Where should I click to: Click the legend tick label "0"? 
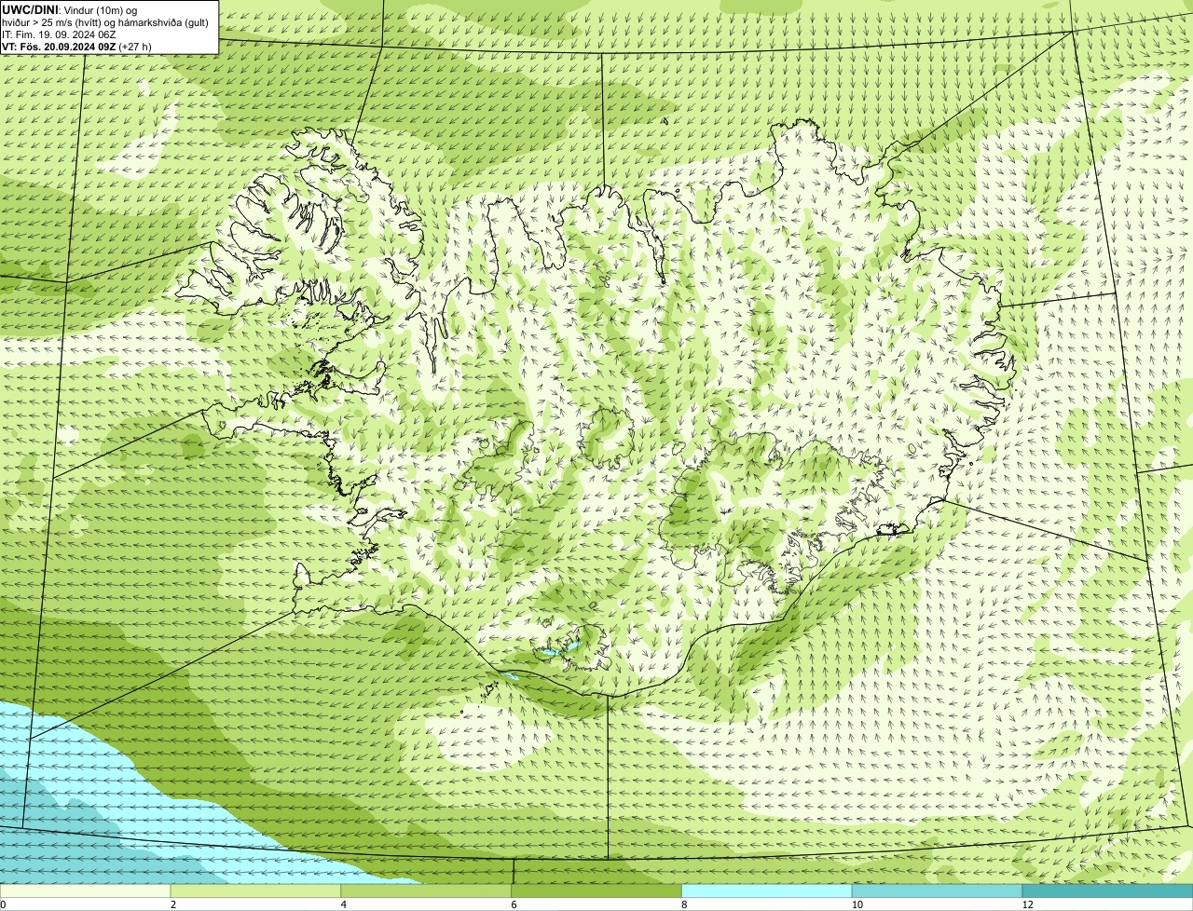point(3,904)
